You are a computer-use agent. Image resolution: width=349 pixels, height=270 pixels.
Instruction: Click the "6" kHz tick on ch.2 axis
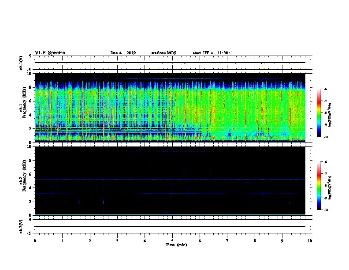(31, 174)
